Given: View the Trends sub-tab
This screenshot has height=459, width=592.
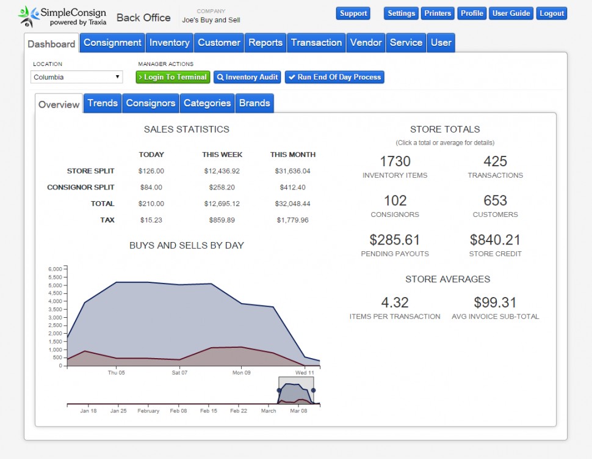Looking at the screenshot, I should [102, 103].
